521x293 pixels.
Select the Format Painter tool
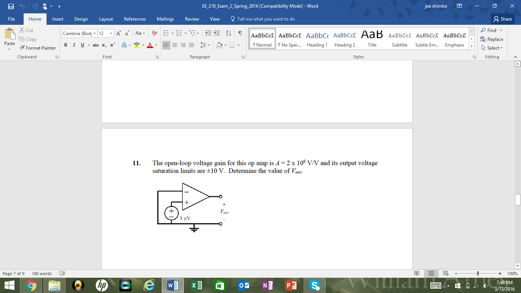pos(37,48)
